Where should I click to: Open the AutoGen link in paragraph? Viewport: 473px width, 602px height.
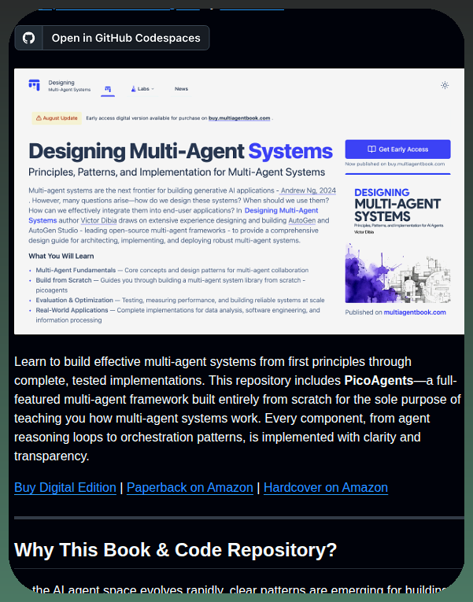(301, 221)
